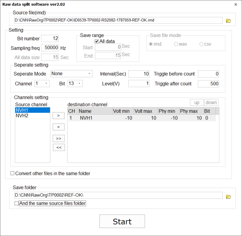Open the Seperate Mode dropdown
The image size is (242, 236).
(71, 74)
